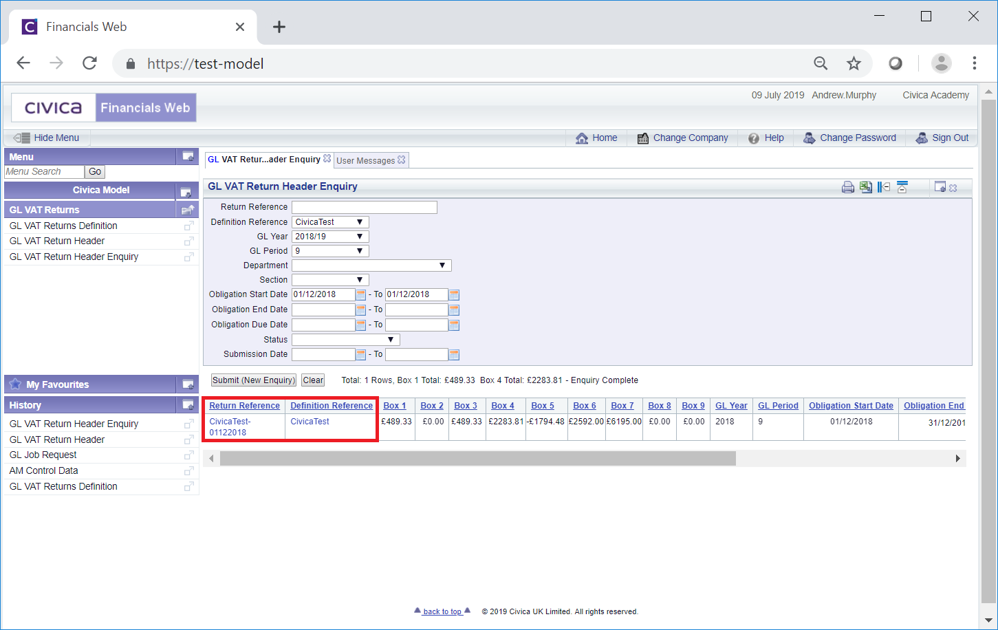Open GL VAT Return Header in new window icon

tap(188, 241)
